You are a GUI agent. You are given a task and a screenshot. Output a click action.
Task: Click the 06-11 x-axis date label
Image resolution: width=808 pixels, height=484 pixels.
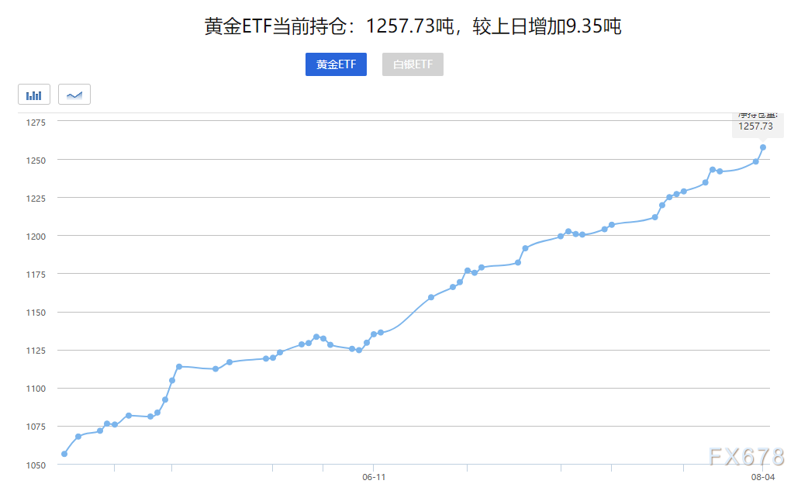coord(374,477)
